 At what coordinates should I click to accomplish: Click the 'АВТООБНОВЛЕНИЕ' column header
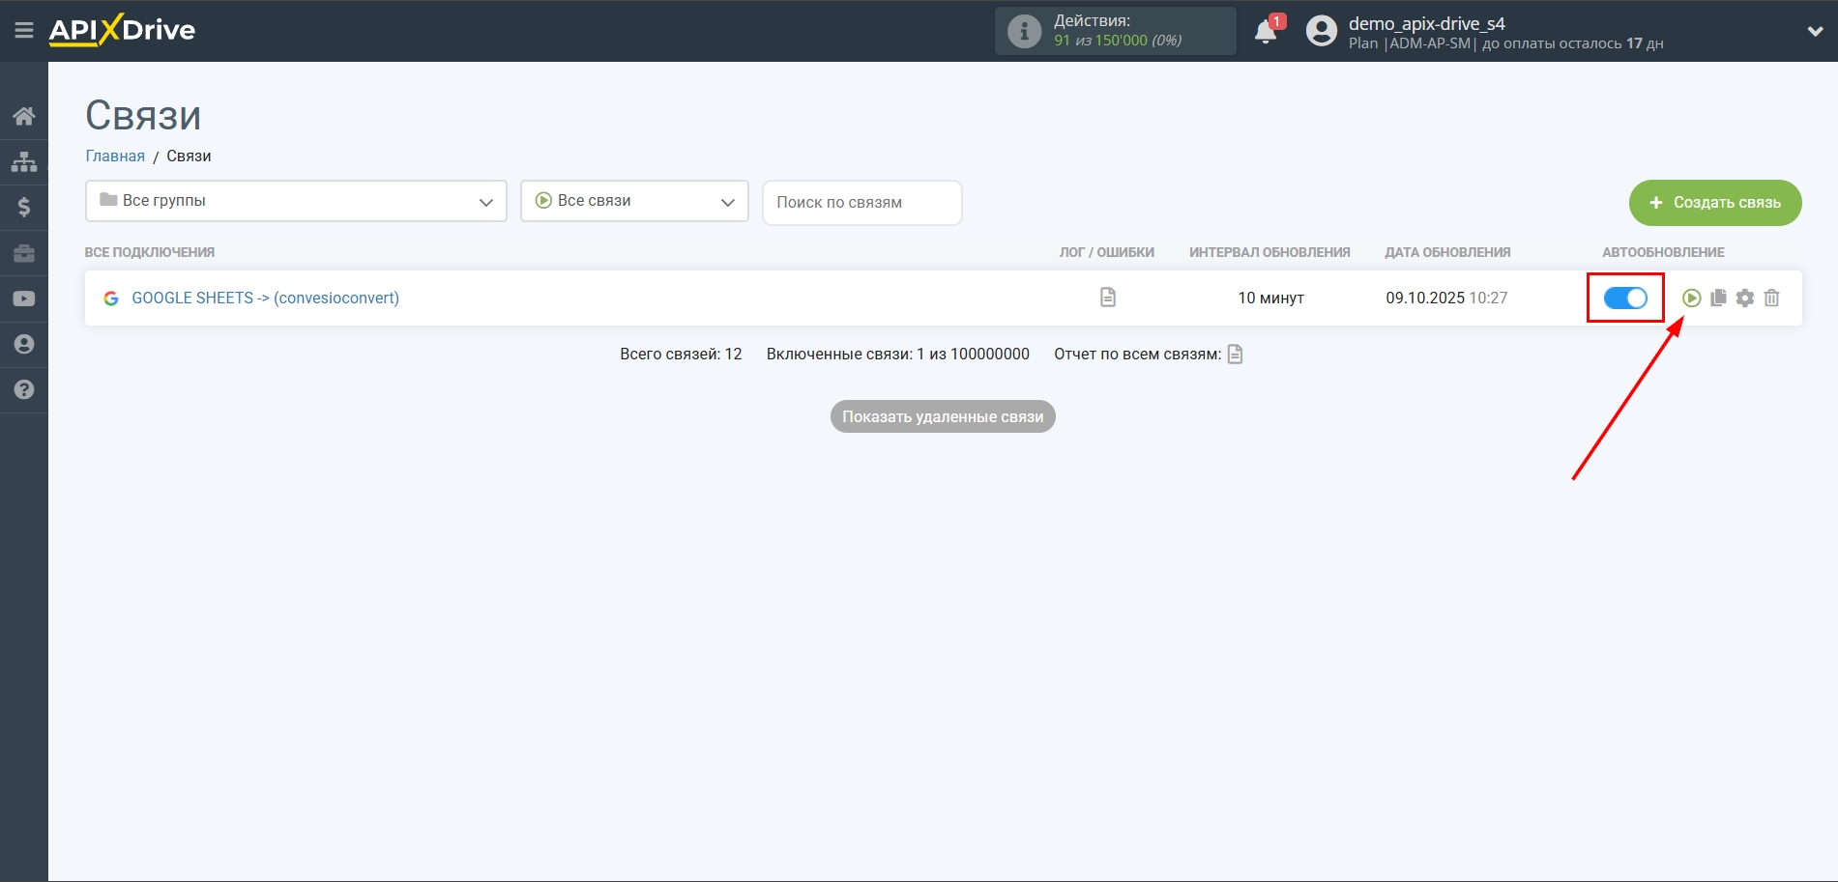click(x=1663, y=252)
